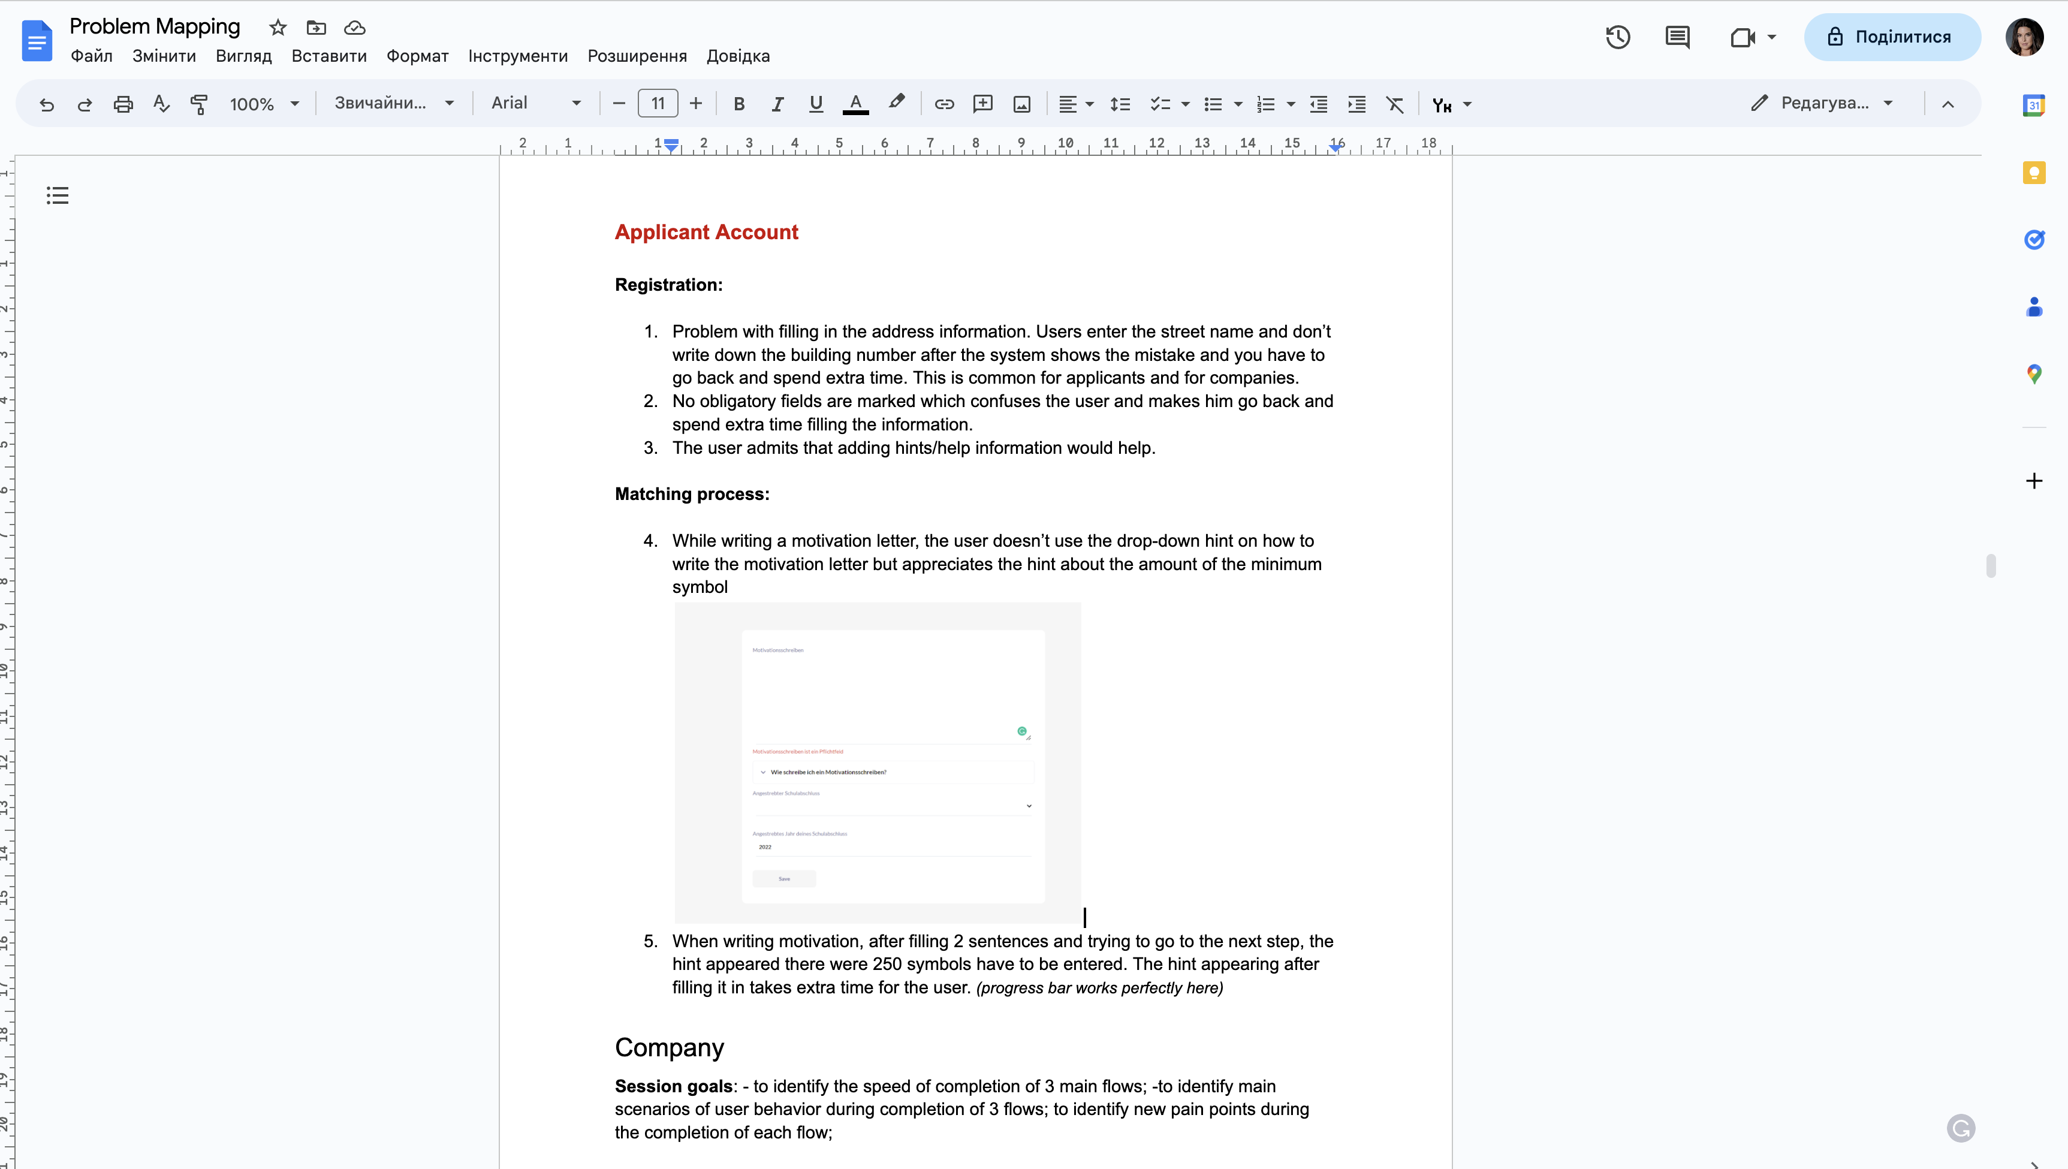Screen dimensions: 2068x1169
Task: Run spelling and grammar check icon
Action: 161,104
